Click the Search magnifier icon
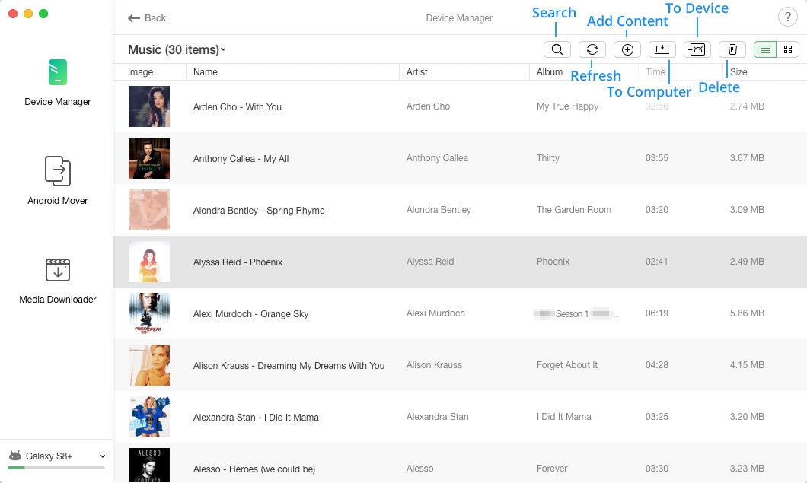 pos(557,49)
